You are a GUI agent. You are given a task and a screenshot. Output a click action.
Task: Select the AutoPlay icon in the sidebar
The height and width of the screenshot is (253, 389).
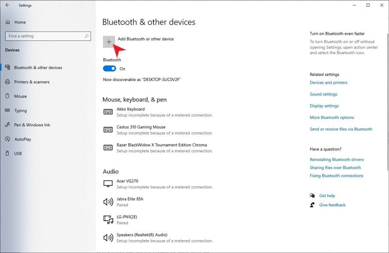[8, 139]
